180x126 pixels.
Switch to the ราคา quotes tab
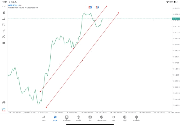[44, 118]
